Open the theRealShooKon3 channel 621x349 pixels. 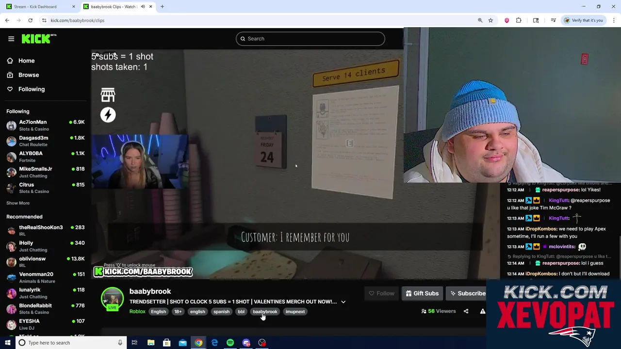pyautogui.click(x=46, y=230)
